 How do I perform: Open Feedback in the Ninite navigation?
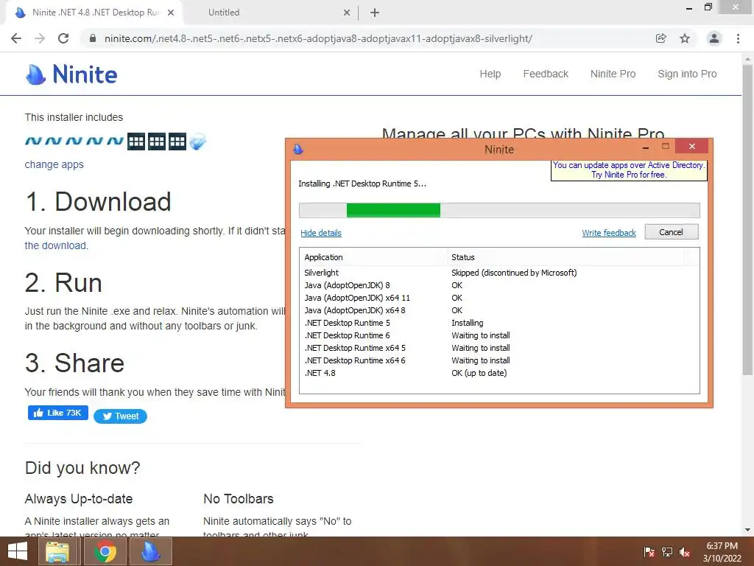point(546,74)
